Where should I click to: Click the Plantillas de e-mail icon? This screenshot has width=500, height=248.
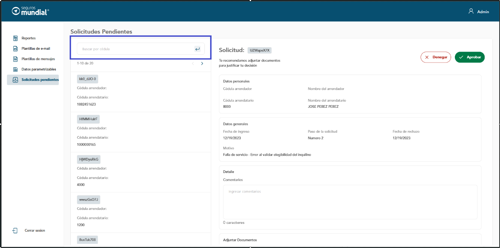pyautogui.click(x=15, y=49)
